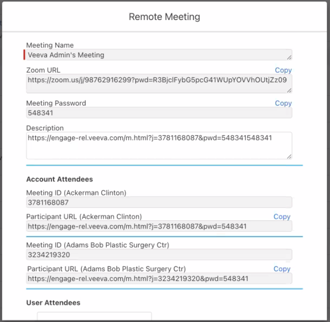Click the Description field label
The height and width of the screenshot is (322, 330).
(x=45, y=128)
